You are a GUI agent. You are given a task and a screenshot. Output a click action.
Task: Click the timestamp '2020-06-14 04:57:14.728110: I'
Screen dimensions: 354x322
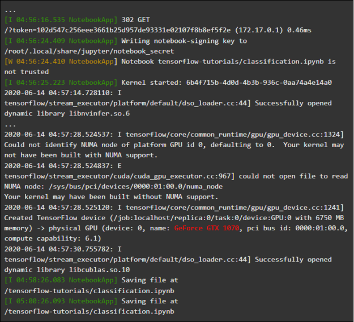[63, 93]
